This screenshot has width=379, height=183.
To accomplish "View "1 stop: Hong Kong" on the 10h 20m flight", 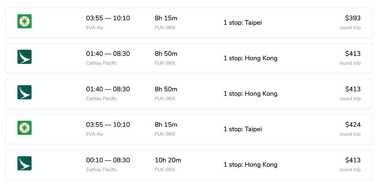I will pos(250,165).
